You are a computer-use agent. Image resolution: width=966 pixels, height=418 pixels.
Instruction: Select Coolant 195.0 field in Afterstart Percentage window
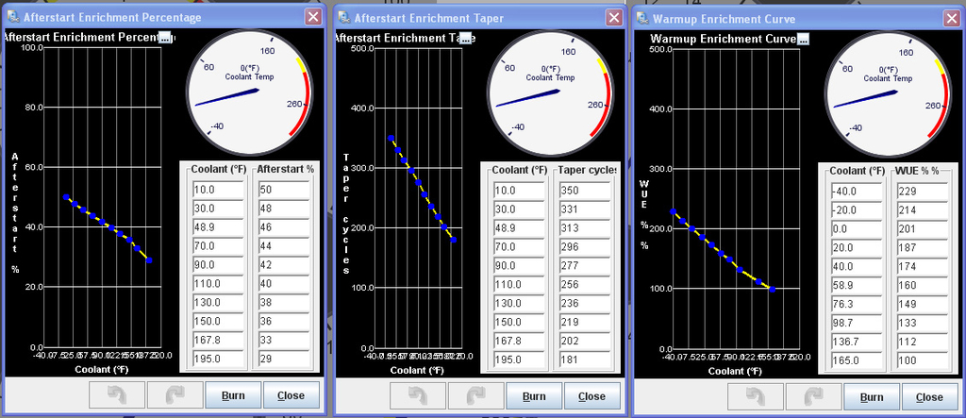219,359
